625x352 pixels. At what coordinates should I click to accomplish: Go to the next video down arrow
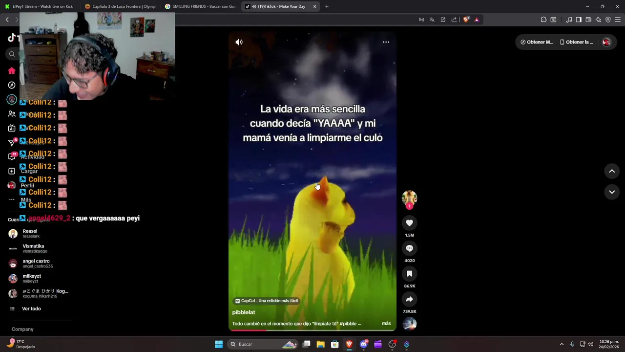coord(612,192)
